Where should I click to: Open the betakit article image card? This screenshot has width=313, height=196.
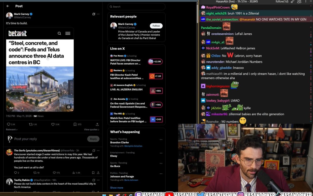click(x=40, y=69)
